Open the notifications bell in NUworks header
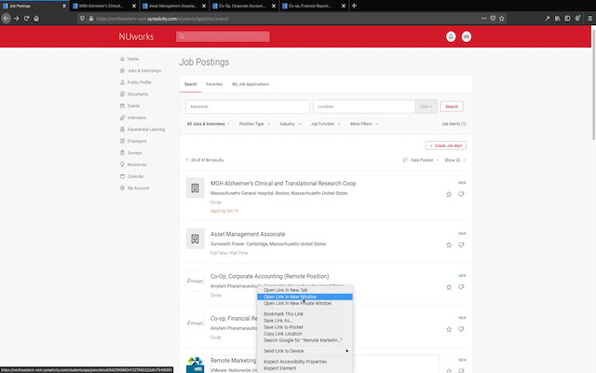The width and height of the screenshot is (596, 373). click(451, 36)
